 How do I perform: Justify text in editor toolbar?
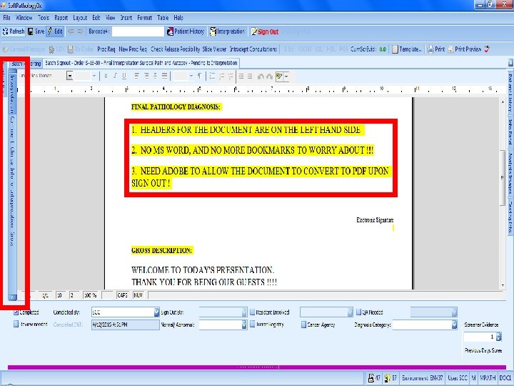point(165,76)
